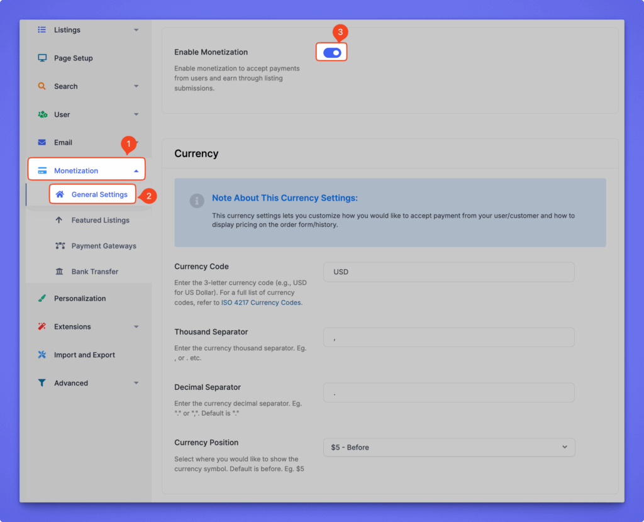Viewport: 644px width, 522px height.
Task: Click the User group icon in sidebar
Action: [x=42, y=114]
